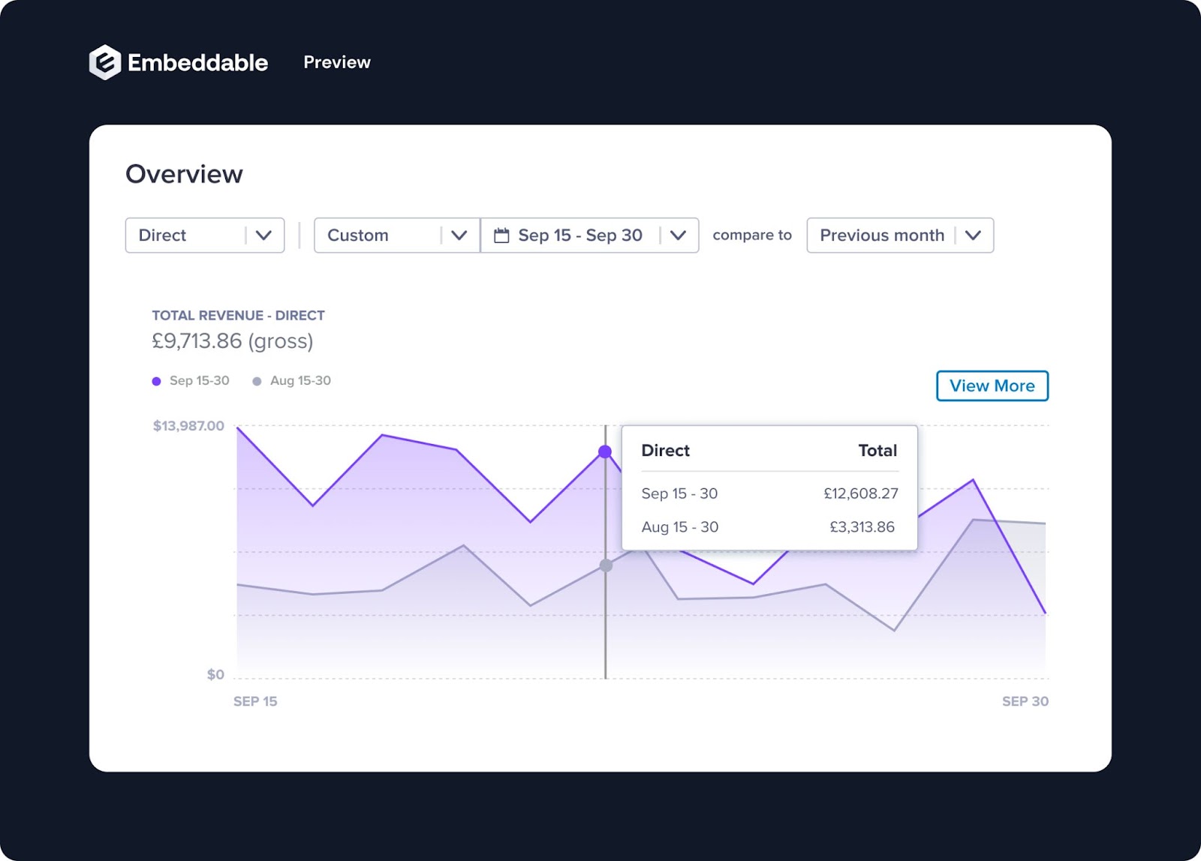The width and height of the screenshot is (1201, 861).
Task: Toggle the Sep 15-30 legend purple dot
Action: point(156,381)
